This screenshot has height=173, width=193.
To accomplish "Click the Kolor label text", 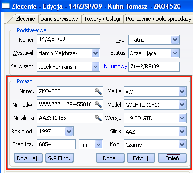I will pyautogui.click(x=116, y=144).
